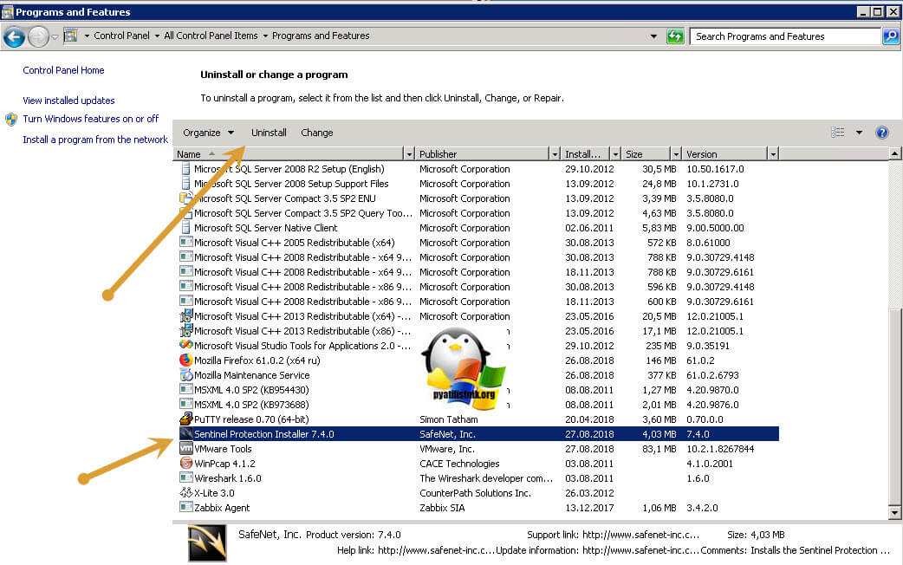
Task: Click SafeNet, Inc. publisher cell
Action: coord(447,434)
